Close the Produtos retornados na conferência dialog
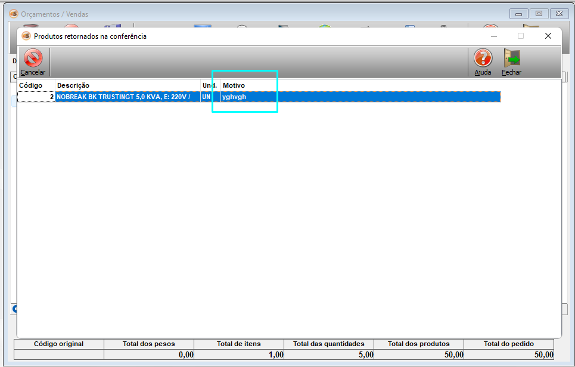Viewport: 575px width, 367px height. click(x=548, y=36)
